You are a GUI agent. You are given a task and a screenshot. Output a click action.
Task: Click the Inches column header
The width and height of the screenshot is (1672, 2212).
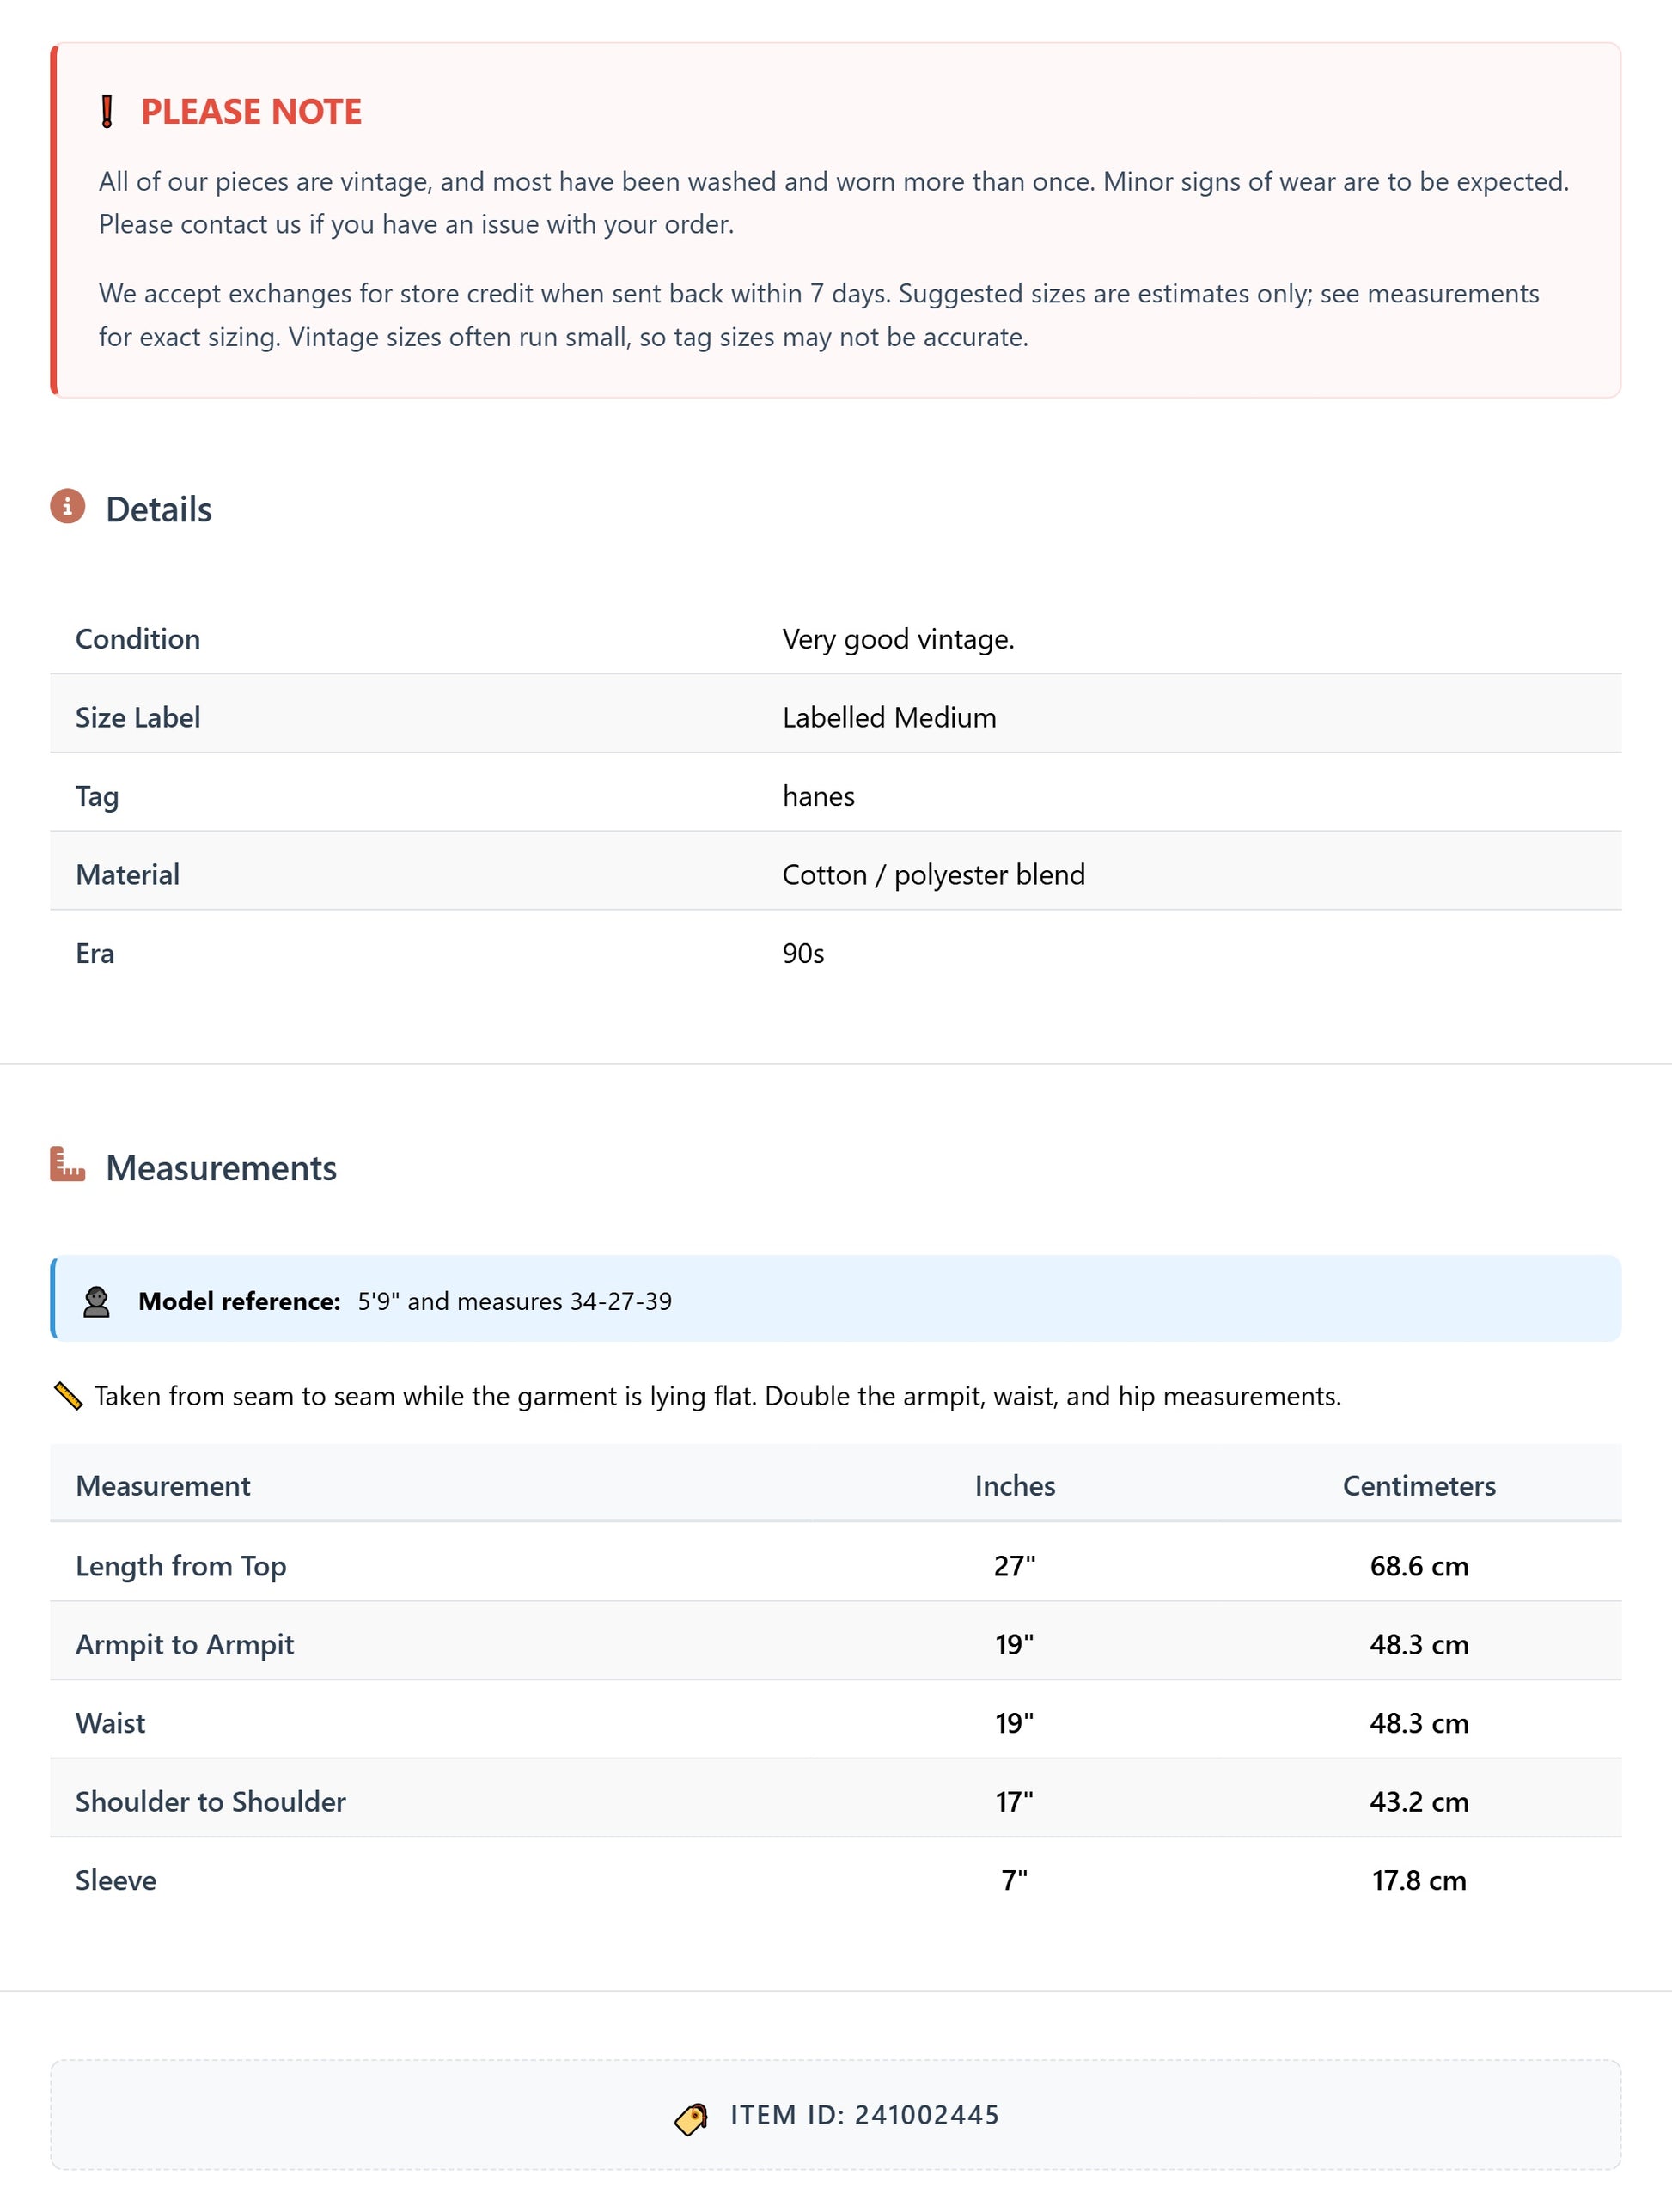pyautogui.click(x=1014, y=1486)
